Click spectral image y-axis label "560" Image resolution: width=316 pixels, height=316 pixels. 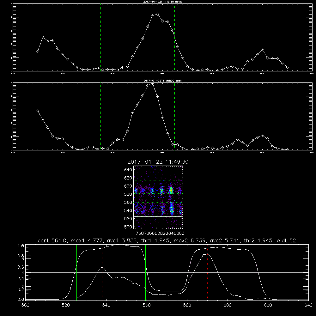tap(128, 202)
